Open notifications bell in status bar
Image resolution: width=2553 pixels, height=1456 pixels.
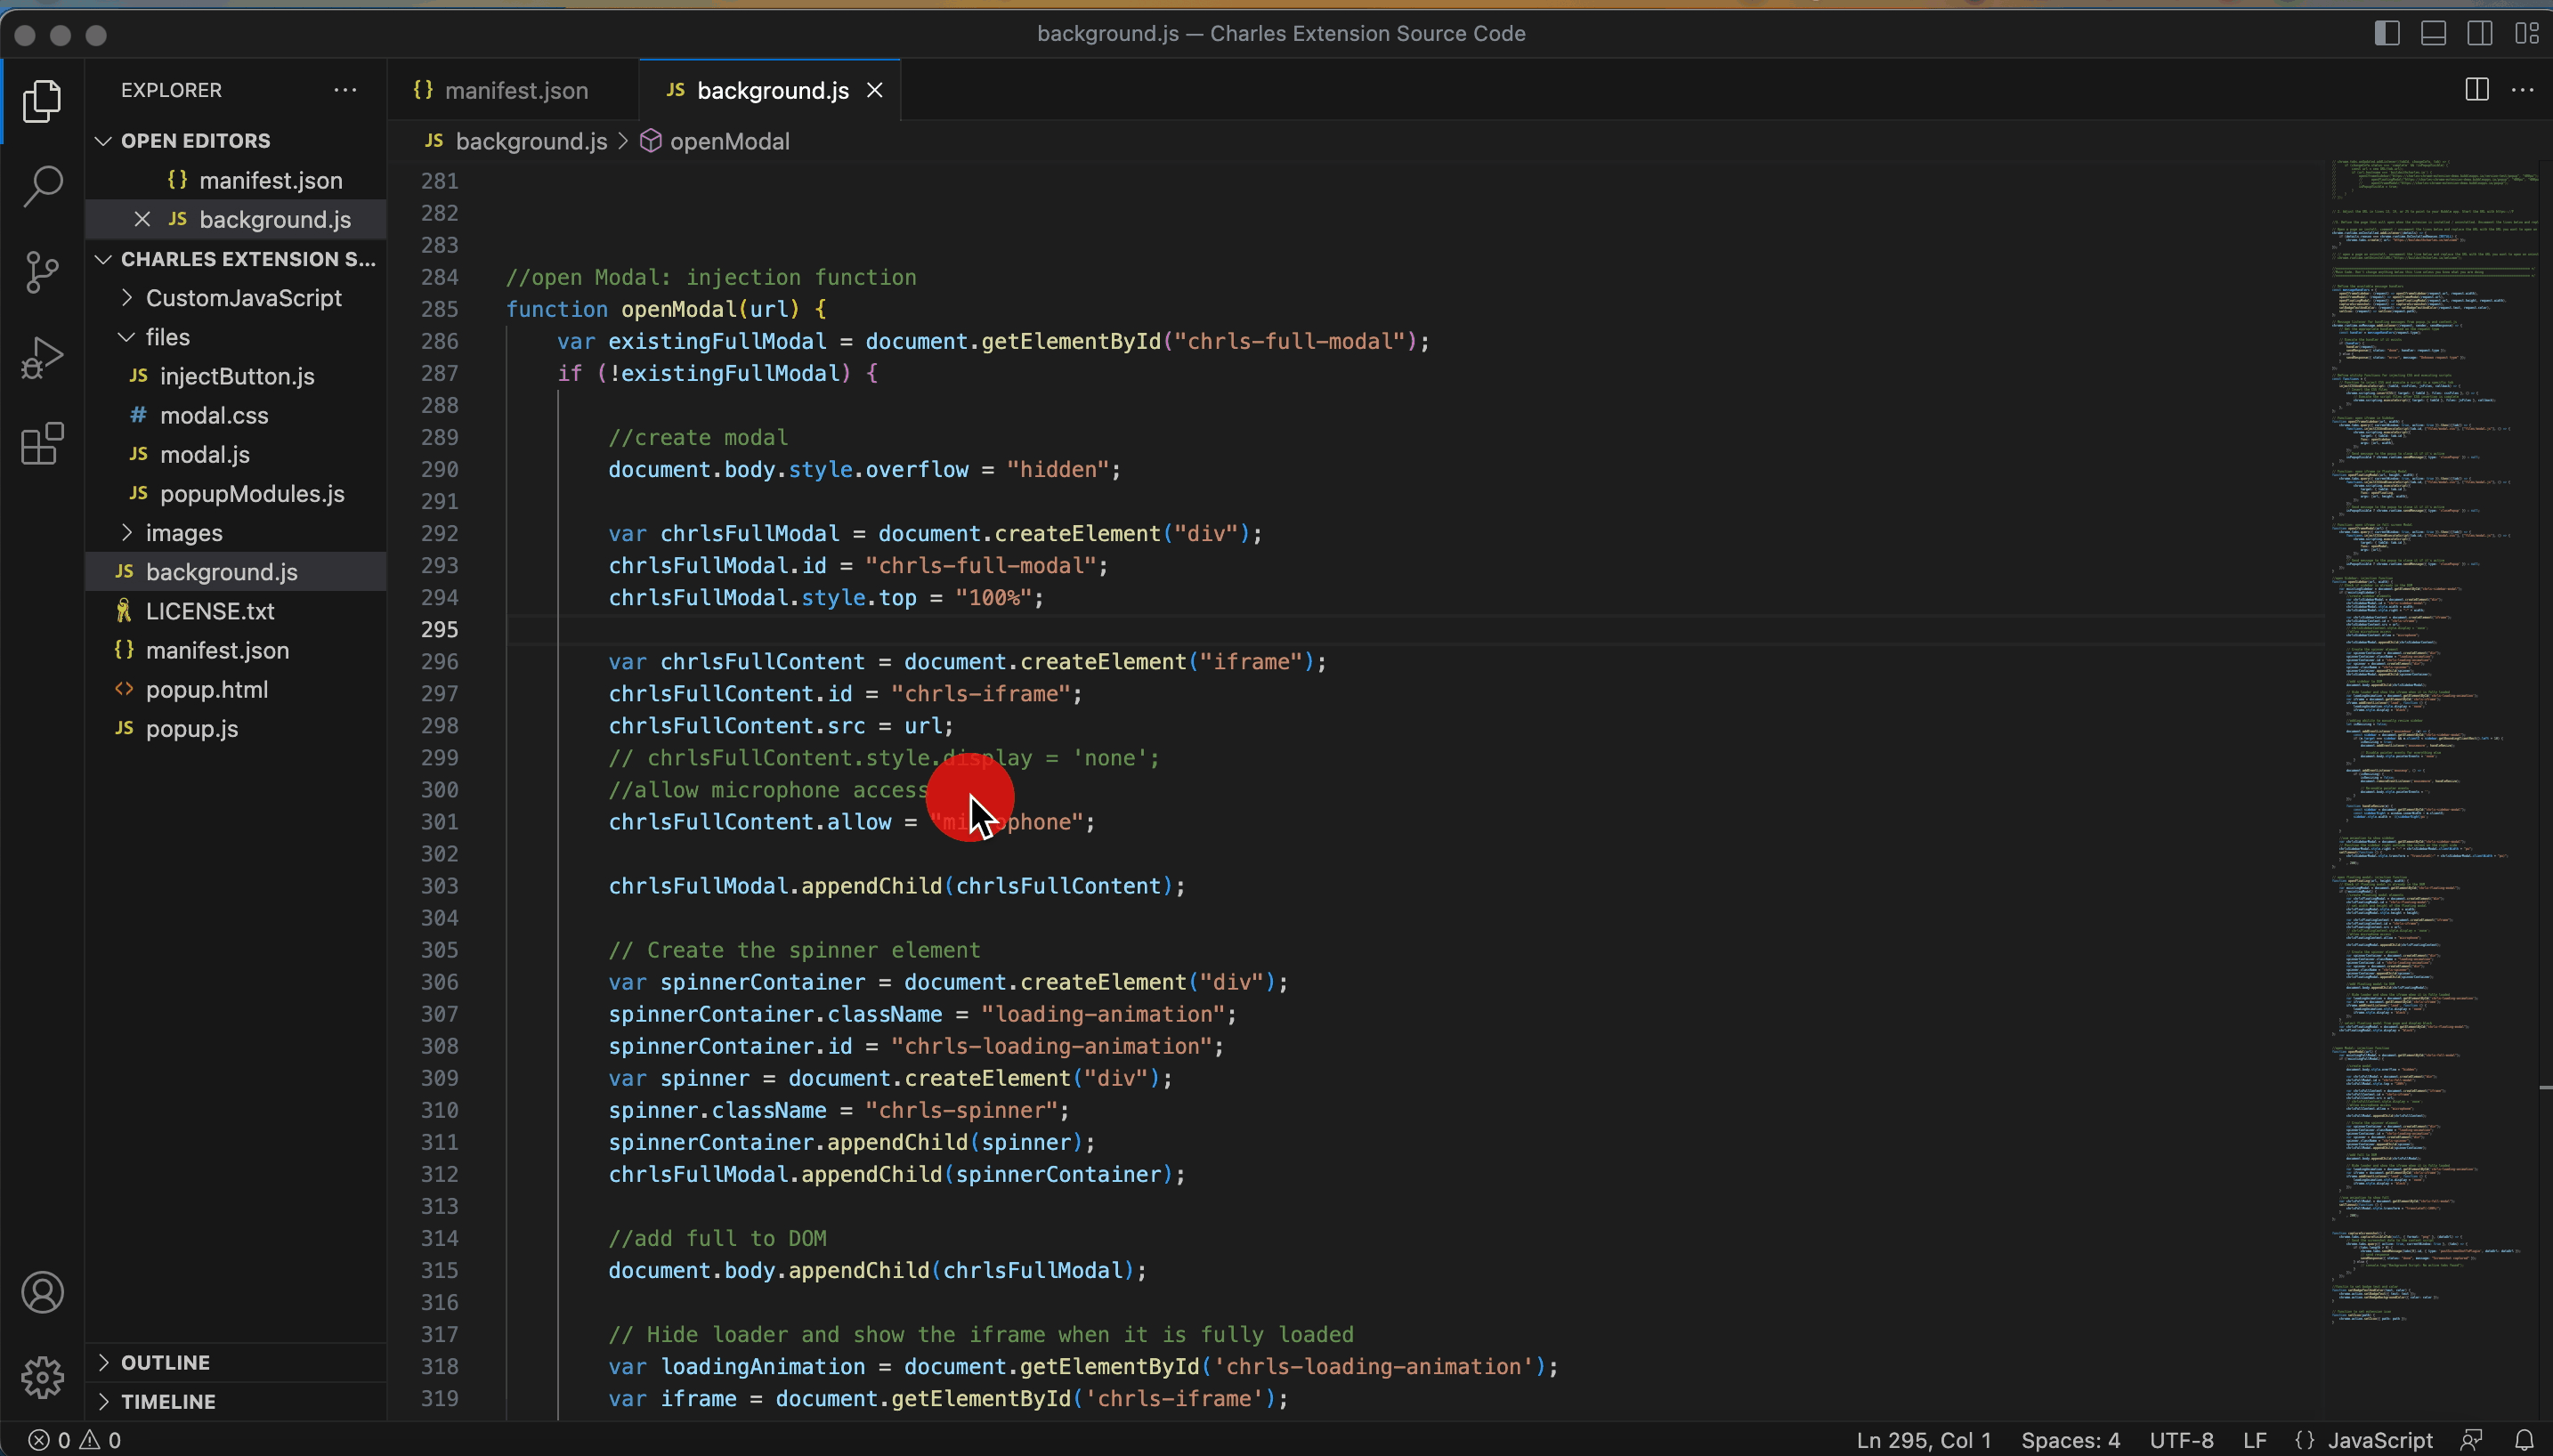[x=2524, y=1440]
